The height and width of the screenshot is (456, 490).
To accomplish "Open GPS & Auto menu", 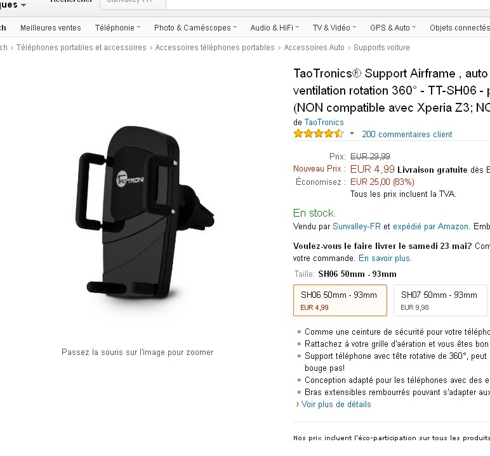I will (x=393, y=28).
